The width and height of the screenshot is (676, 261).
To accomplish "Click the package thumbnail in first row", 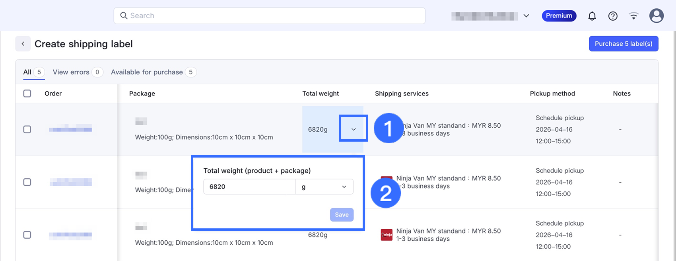I will [141, 121].
